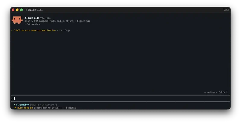
Task: Click the 'Claude Max' plan label
Action: (x=83, y=21)
